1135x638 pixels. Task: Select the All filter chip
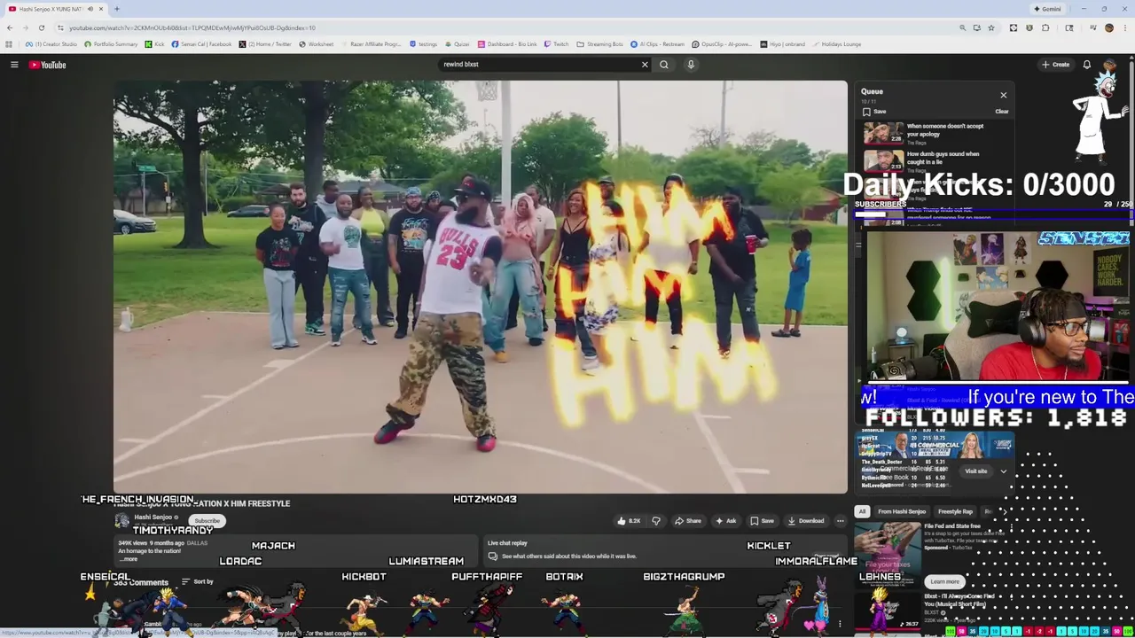pyautogui.click(x=862, y=511)
